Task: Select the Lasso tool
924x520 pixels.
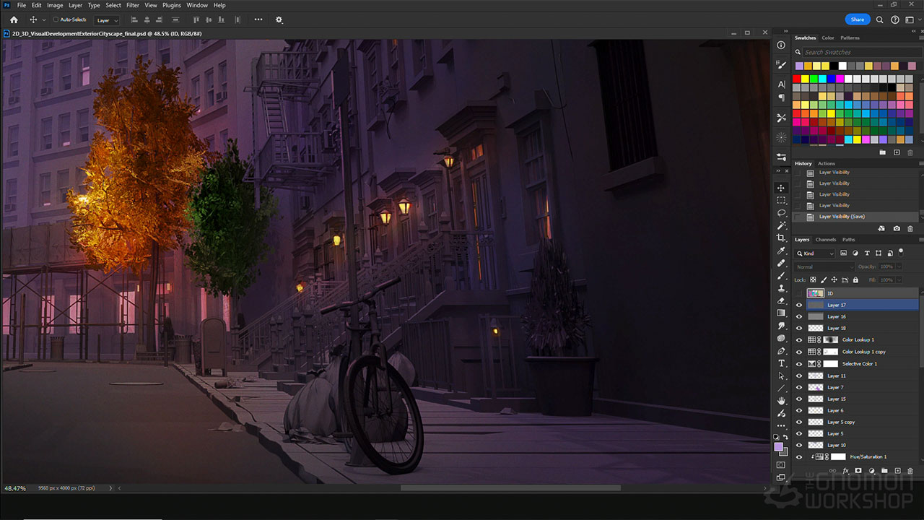Action: click(x=781, y=213)
